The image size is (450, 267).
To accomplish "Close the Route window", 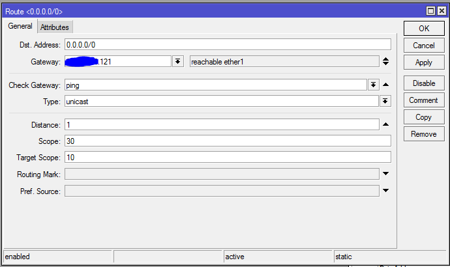I will click(442, 11).
